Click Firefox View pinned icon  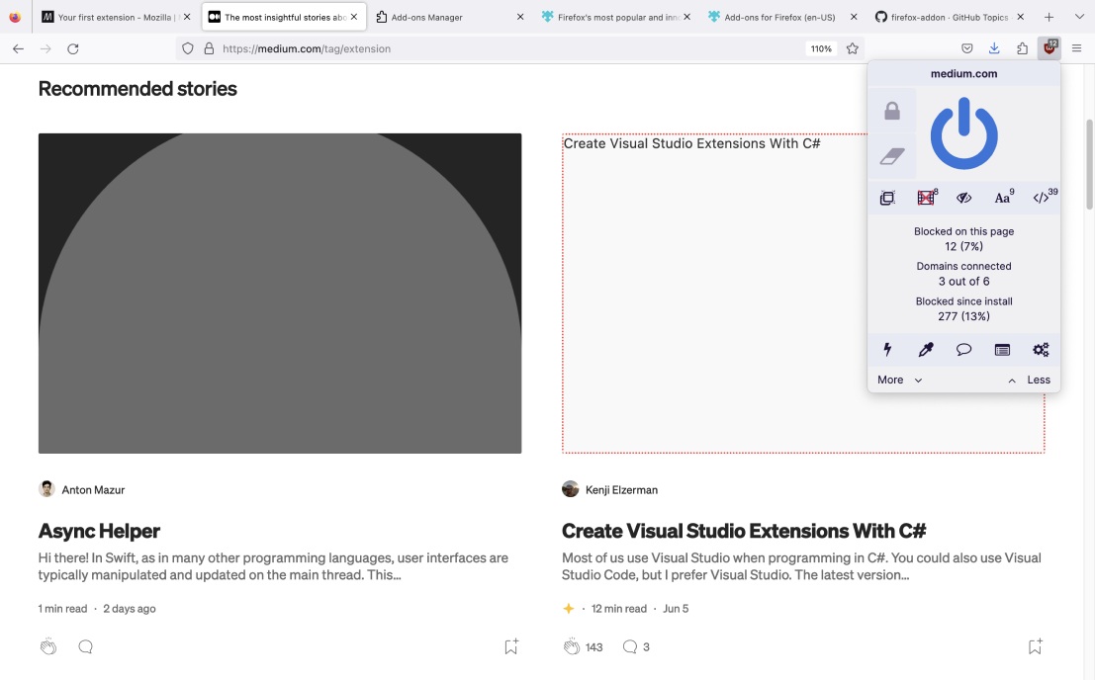15,17
